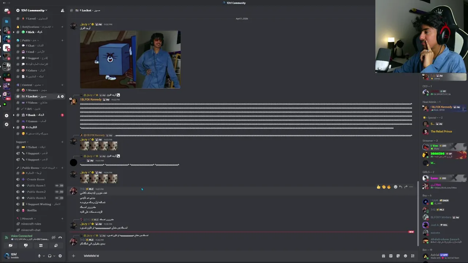Viewport: 468px width, 263px height.
Task: Open the gift icon in message bar
Action: [x=383, y=256]
